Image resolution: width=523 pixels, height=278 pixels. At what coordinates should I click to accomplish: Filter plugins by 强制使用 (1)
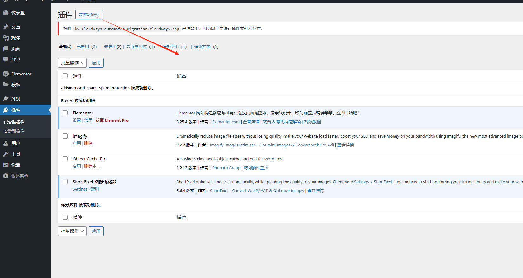pyautogui.click(x=174, y=47)
